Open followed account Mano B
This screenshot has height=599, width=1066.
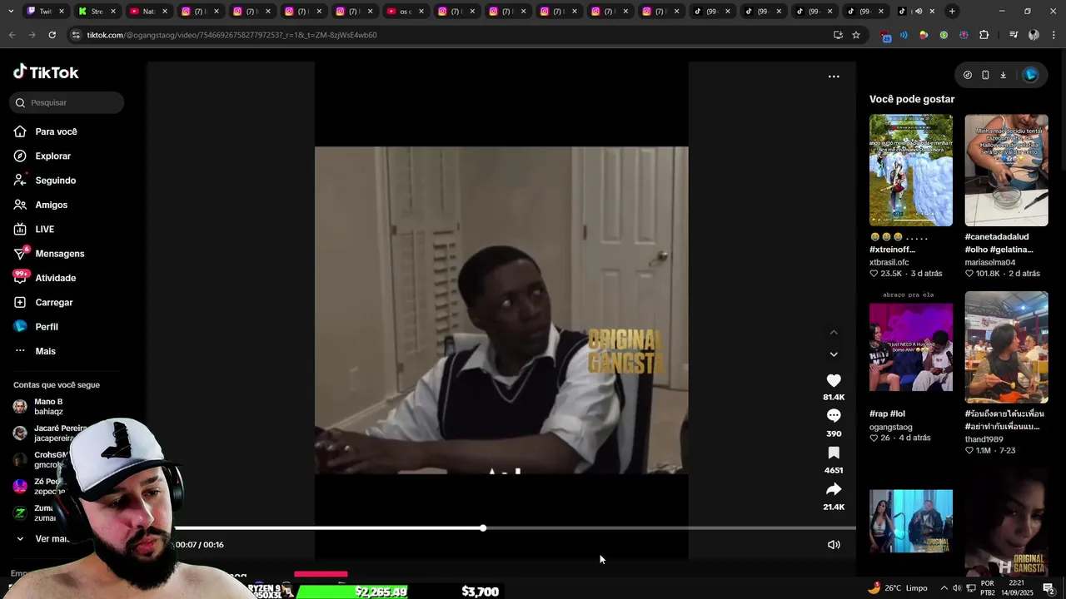click(48, 406)
